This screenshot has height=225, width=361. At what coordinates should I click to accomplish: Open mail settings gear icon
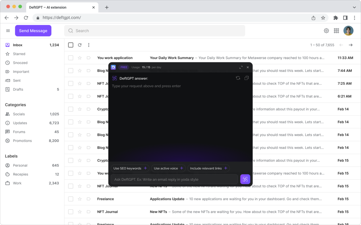[x=326, y=31]
